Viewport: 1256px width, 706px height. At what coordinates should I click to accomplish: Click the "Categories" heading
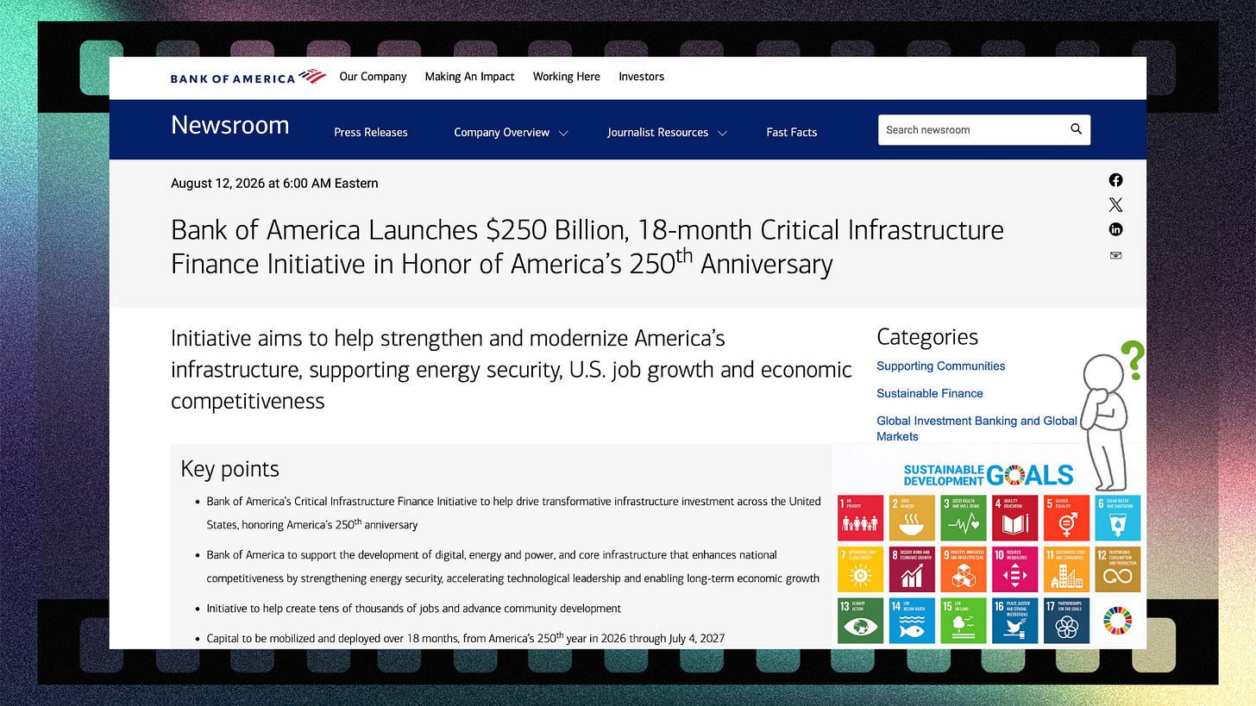[x=927, y=337]
